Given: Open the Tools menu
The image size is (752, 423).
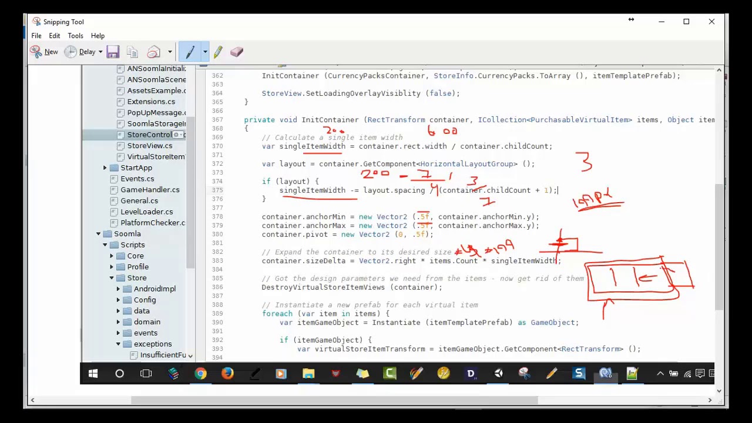Looking at the screenshot, I should tap(75, 36).
